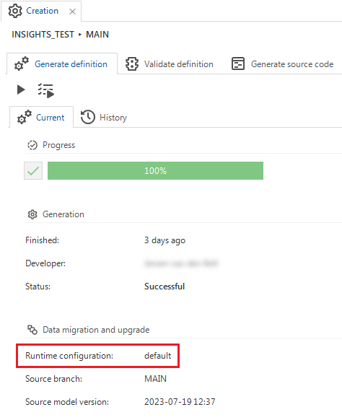Click the Validate definition traffic-light icon

pos(132,64)
